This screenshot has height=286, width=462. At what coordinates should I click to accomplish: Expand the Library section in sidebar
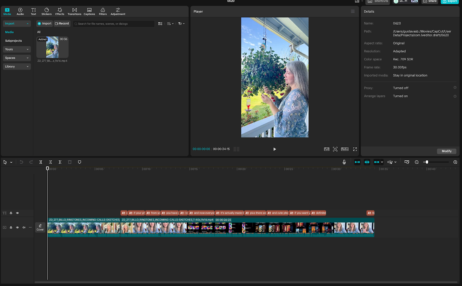pos(17,66)
